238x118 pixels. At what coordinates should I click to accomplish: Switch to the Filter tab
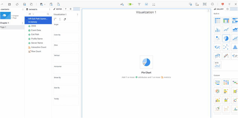point(66,9)
